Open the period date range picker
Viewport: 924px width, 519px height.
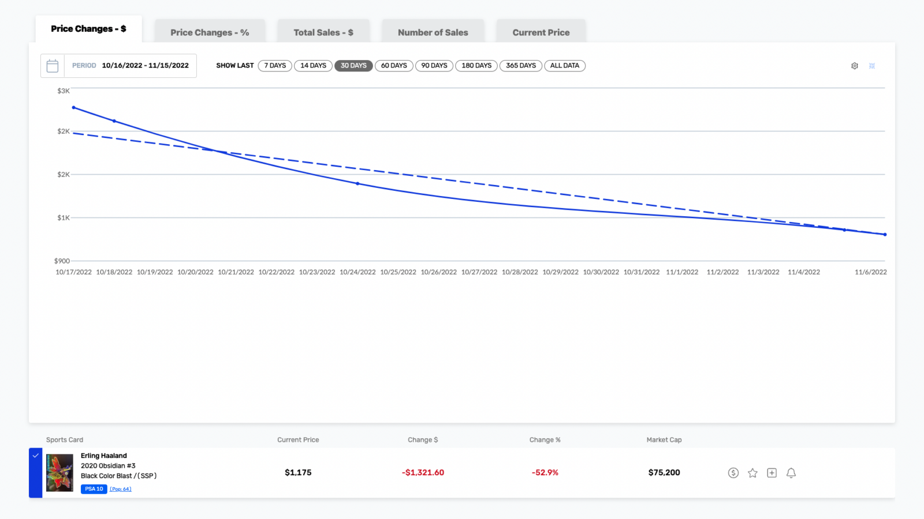[145, 66]
